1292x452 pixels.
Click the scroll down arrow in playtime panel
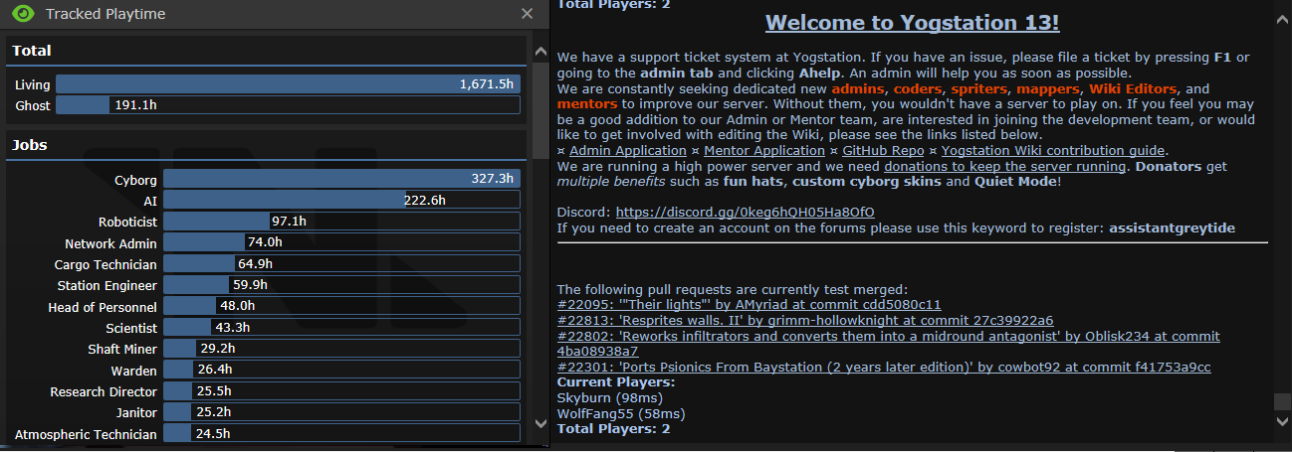point(540,422)
